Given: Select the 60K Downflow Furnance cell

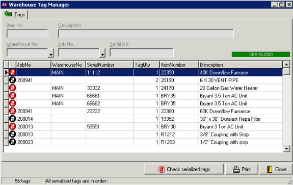Looking at the screenshot, I should (241, 111).
